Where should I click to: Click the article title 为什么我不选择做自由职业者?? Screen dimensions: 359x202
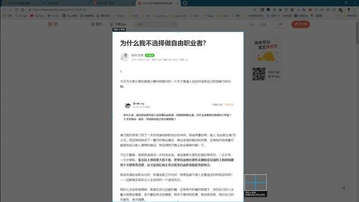(163, 43)
